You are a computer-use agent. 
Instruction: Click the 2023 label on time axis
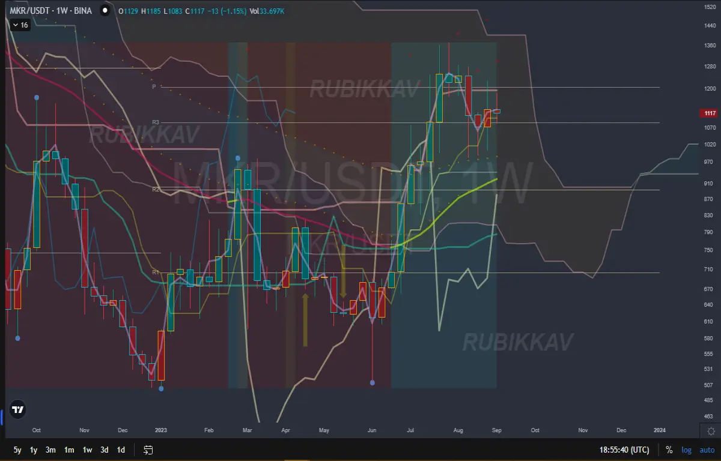pyautogui.click(x=161, y=430)
